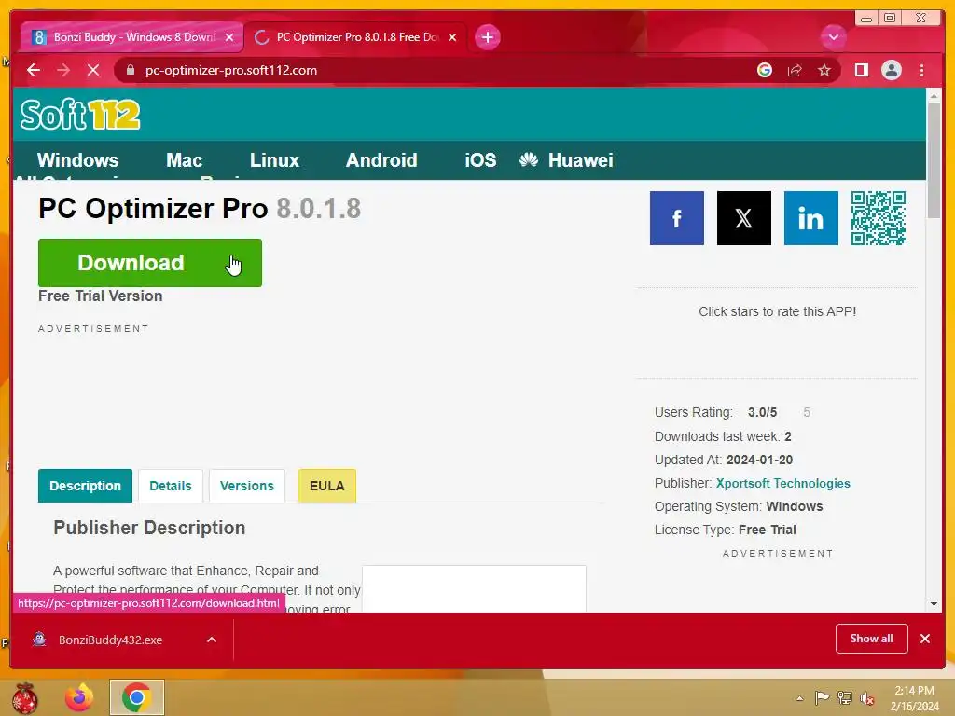The image size is (955, 716).
Task: Share on LinkedIn
Action: point(810,218)
